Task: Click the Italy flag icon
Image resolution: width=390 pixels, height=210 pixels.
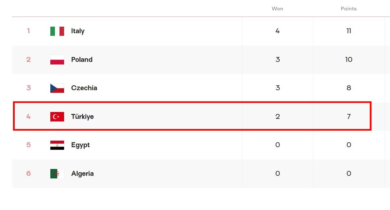Action: pyautogui.click(x=57, y=31)
